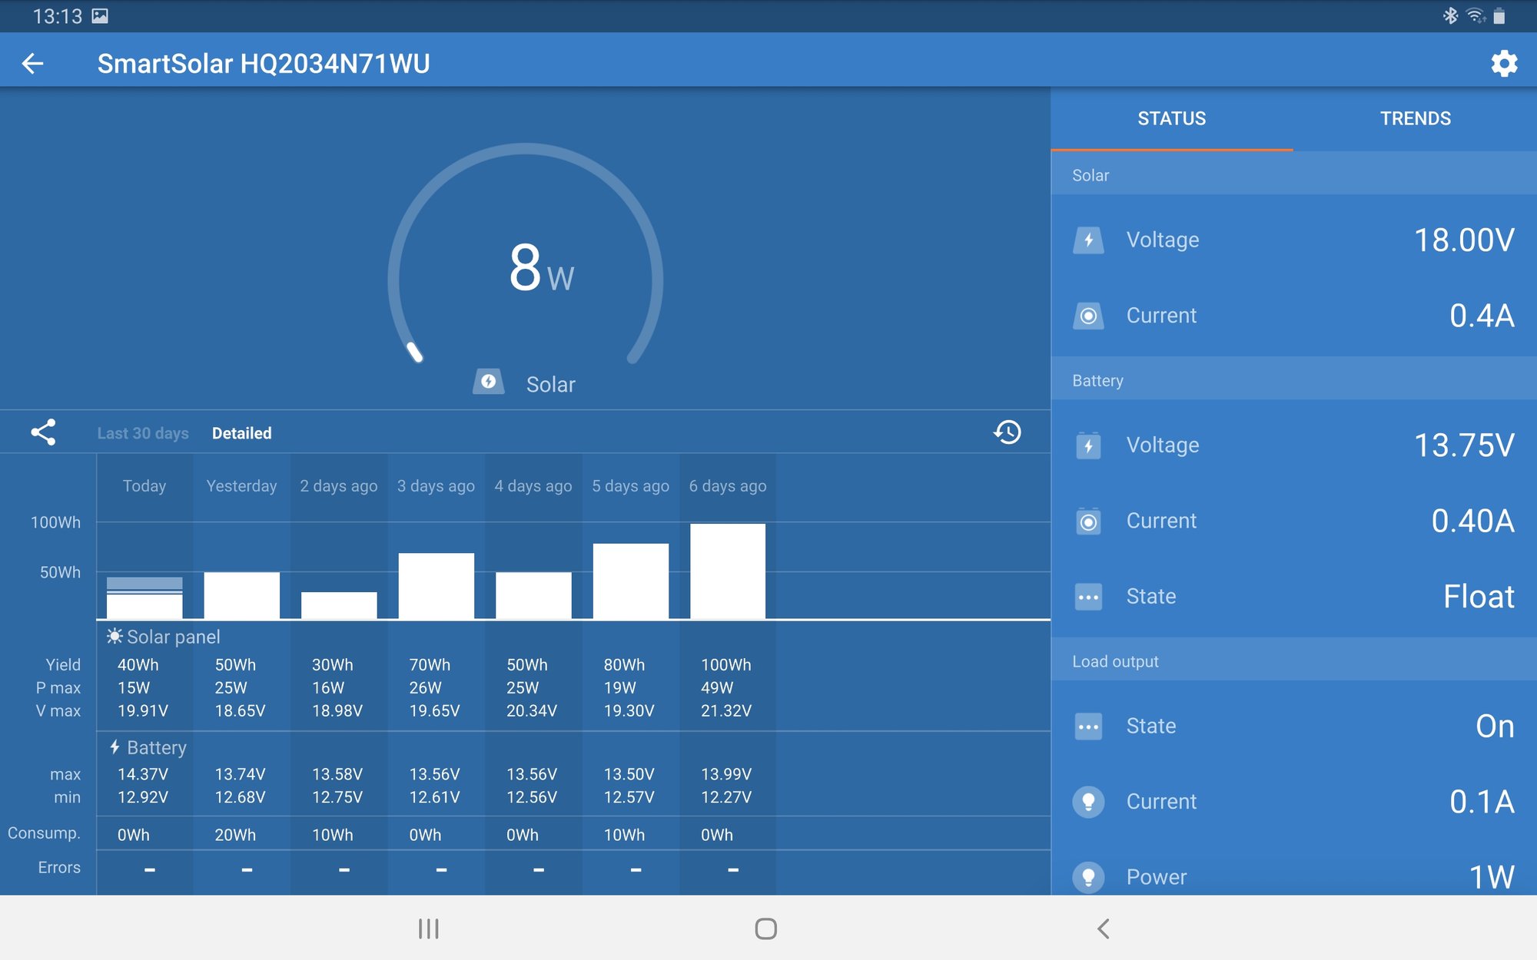1537x960 pixels.
Task: Select the 5 days ago bar
Action: 630,581
